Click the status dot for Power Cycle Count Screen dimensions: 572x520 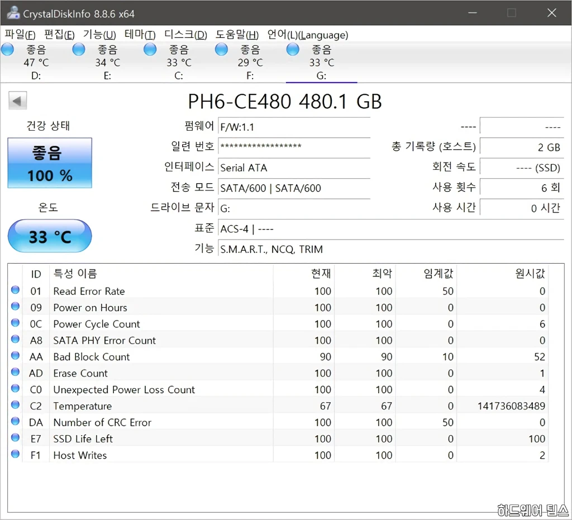click(15, 323)
